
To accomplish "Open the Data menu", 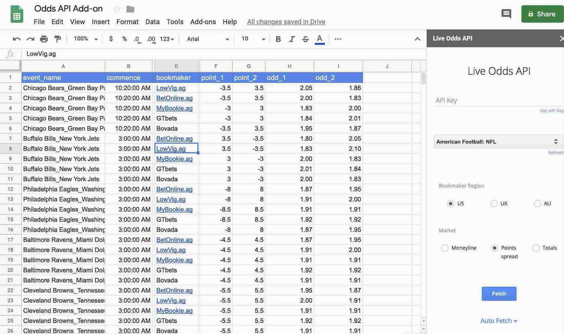I will [x=153, y=22].
